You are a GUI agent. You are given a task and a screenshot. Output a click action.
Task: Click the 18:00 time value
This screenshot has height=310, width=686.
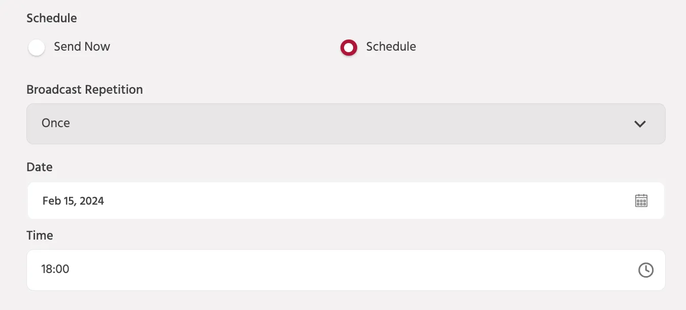click(55, 269)
